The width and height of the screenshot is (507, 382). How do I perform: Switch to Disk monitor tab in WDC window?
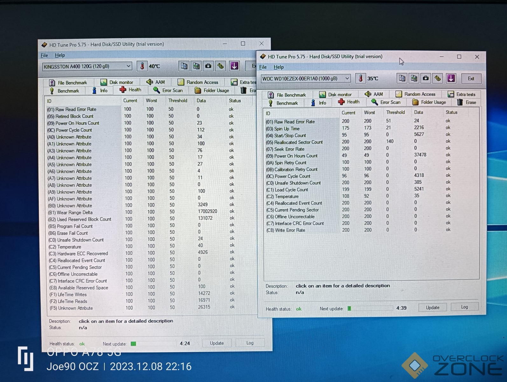336,95
